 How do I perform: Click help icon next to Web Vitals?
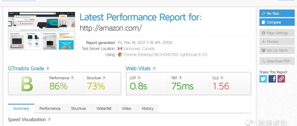(155, 69)
